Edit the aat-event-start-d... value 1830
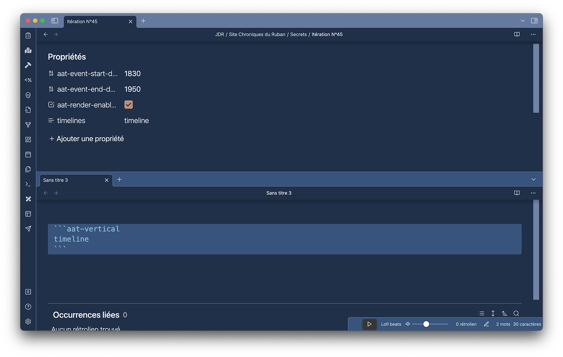The image size is (563, 357). pos(133,73)
